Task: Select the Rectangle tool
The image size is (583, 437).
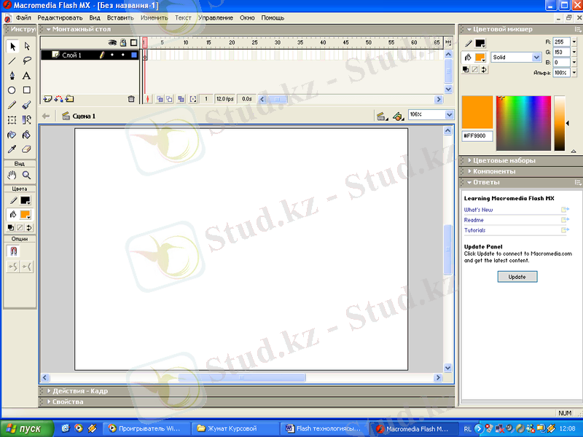Action: click(x=27, y=90)
